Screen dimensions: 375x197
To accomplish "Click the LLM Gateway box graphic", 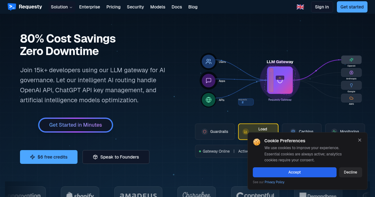I will point(280,80).
